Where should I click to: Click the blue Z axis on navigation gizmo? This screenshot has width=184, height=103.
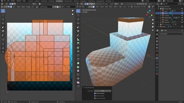150,11
